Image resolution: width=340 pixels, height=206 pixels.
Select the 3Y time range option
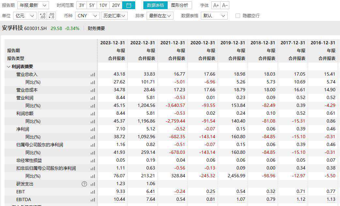(82, 5)
